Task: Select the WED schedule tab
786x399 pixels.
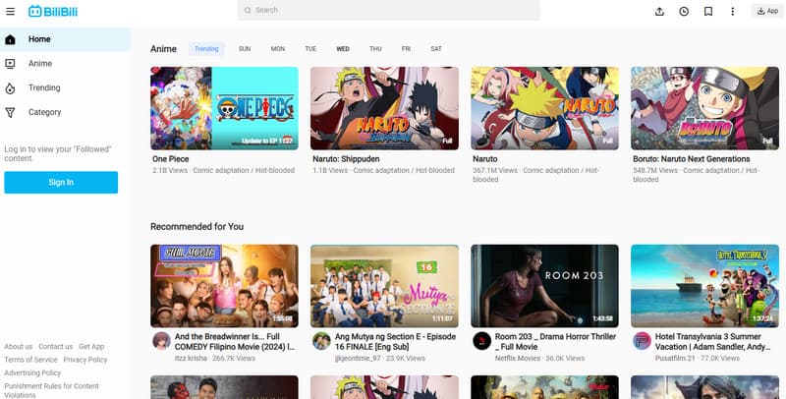Action: [343, 49]
